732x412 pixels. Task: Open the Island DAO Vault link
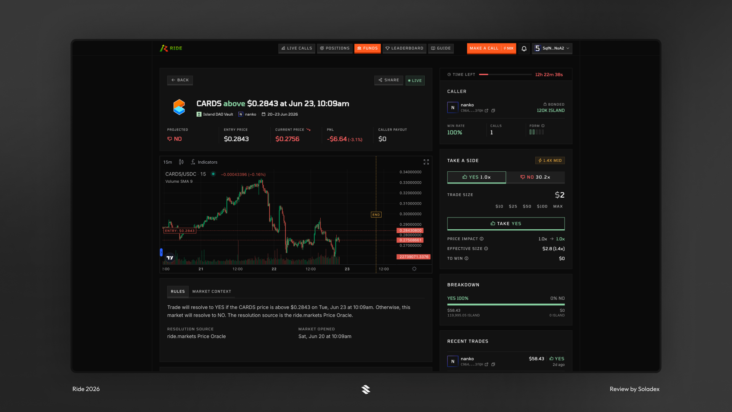215,114
